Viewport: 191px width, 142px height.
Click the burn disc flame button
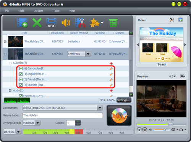coord(119,115)
